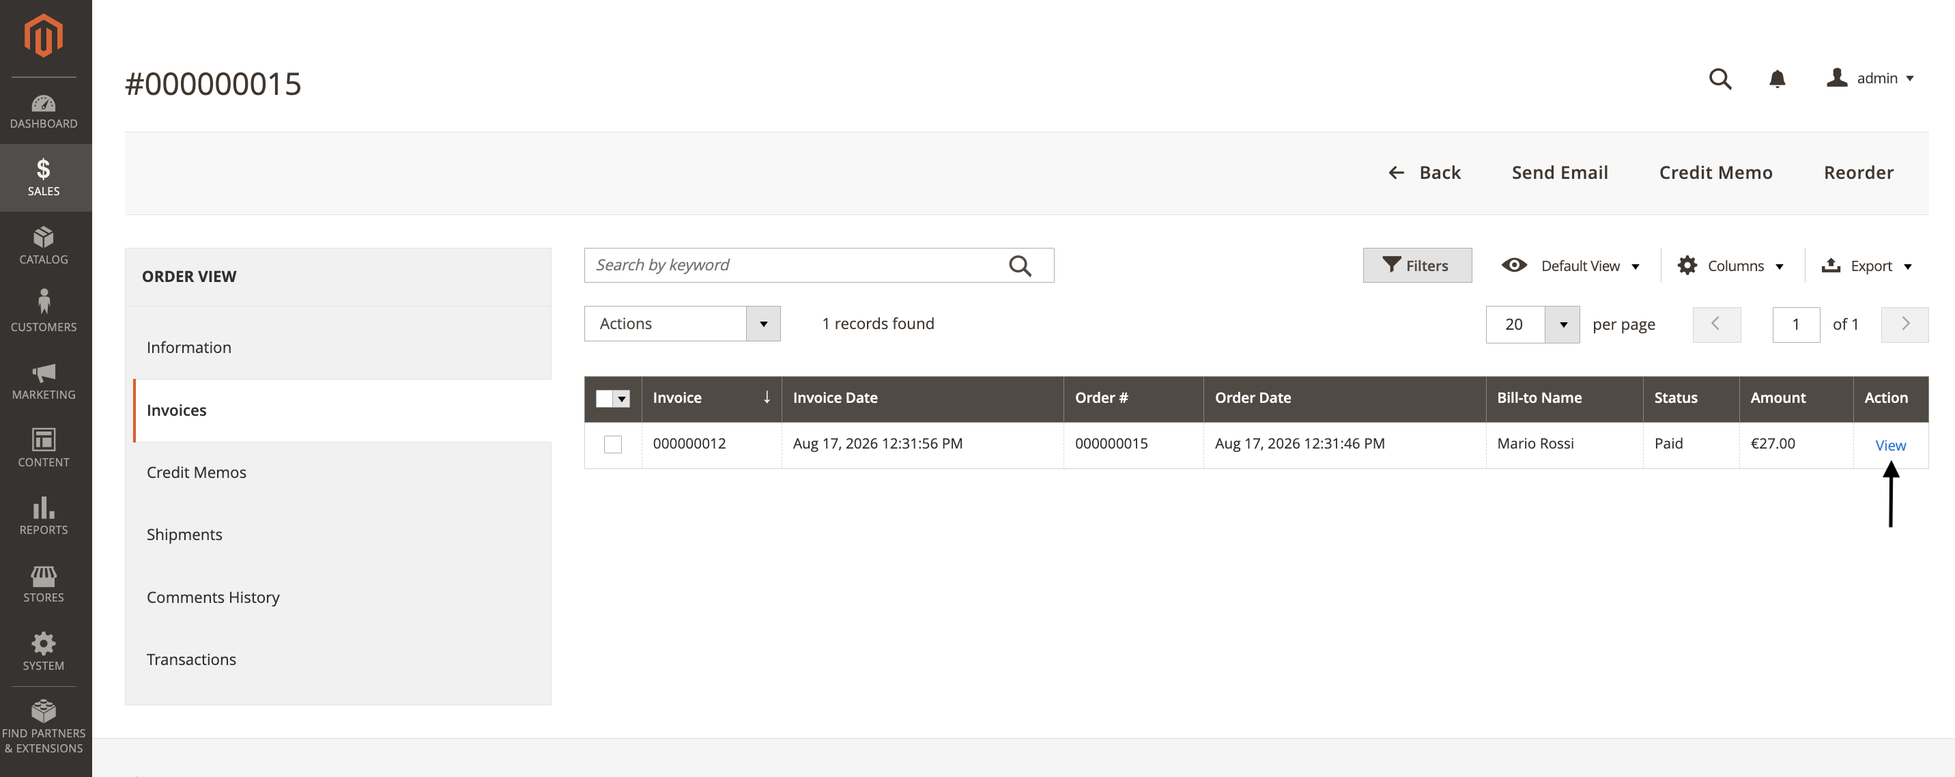Open the Reports bar chart icon

tap(43, 507)
